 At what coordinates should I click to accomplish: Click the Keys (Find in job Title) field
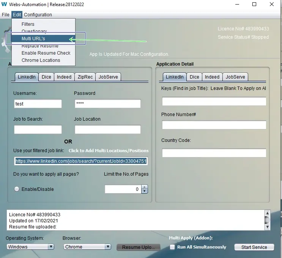coord(214,101)
